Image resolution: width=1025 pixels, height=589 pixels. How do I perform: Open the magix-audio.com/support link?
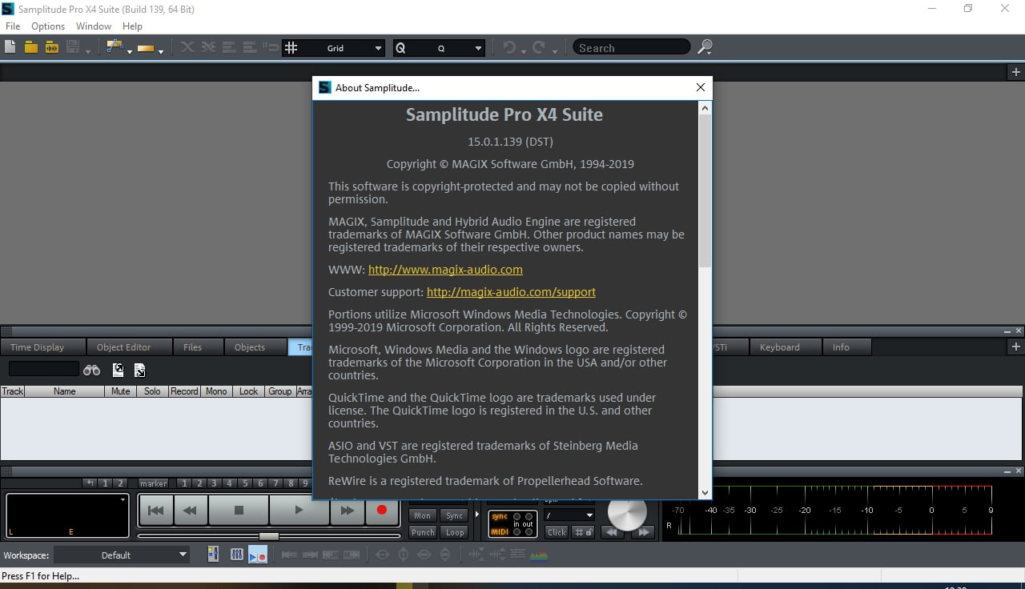tap(511, 292)
